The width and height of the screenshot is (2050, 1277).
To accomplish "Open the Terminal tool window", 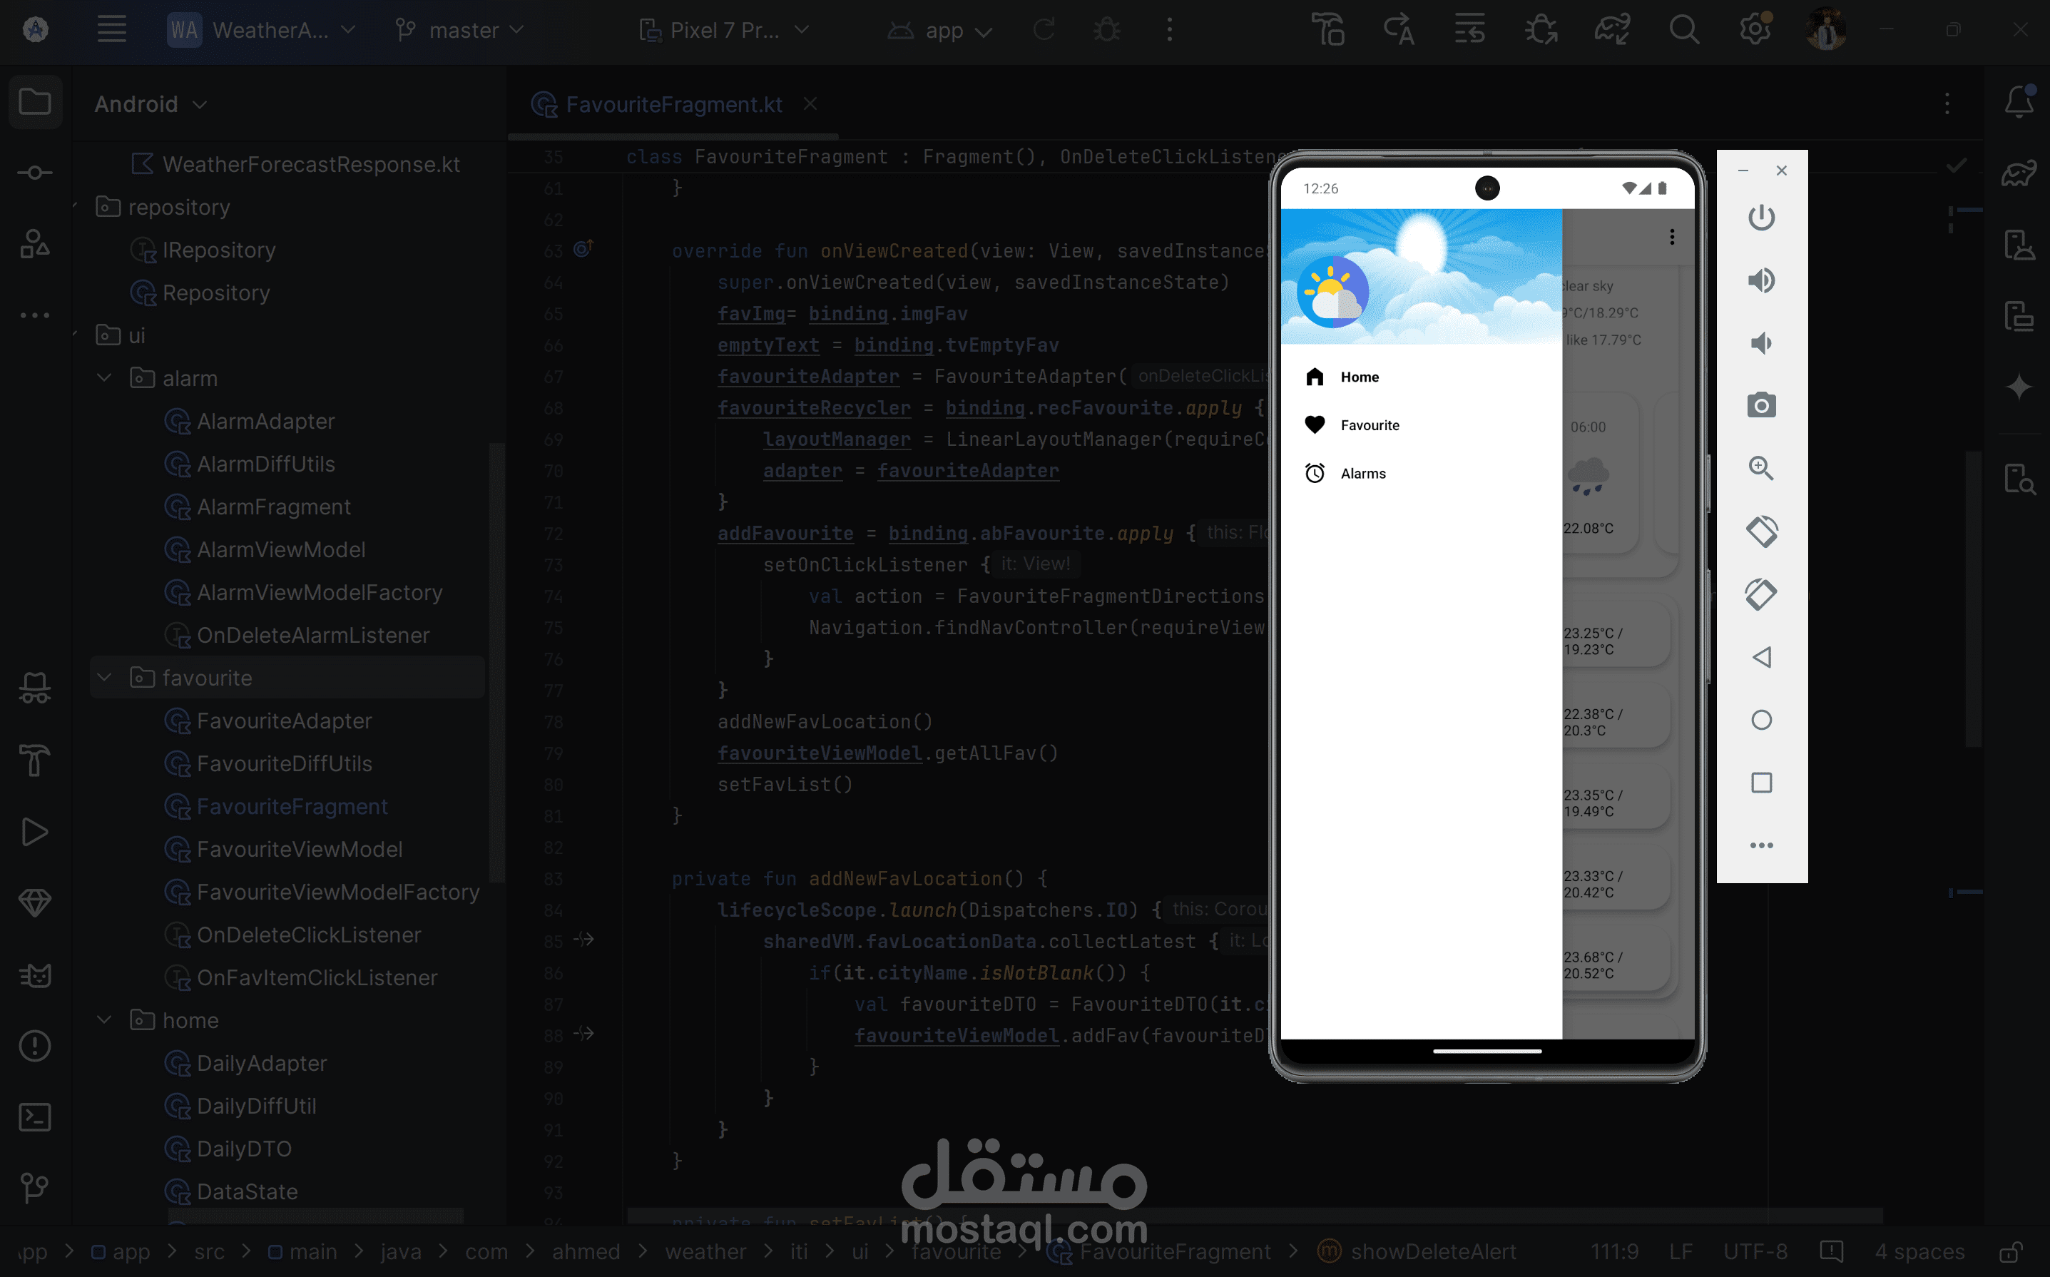I will pyautogui.click(x=35, y=1117).
